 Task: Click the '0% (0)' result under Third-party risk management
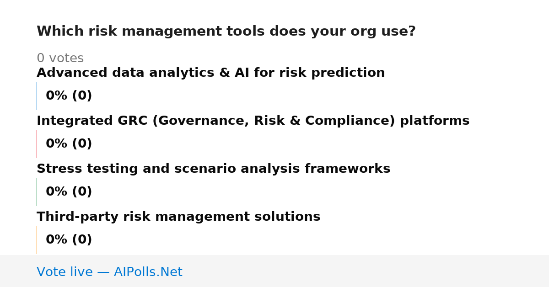[69, 240]
